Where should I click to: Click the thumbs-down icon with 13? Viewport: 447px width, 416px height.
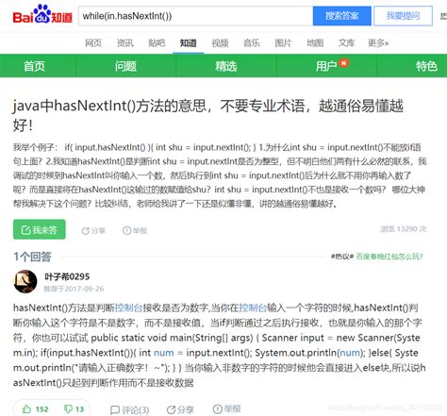tap(68, 408)
